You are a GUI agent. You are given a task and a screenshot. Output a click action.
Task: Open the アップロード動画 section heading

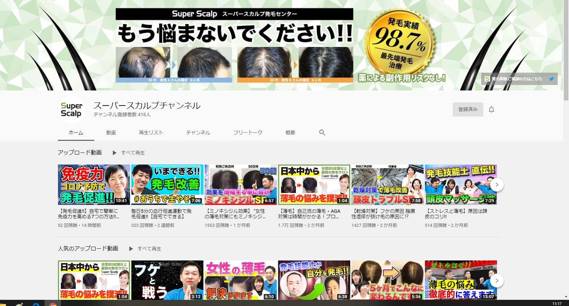pos(80,152)
